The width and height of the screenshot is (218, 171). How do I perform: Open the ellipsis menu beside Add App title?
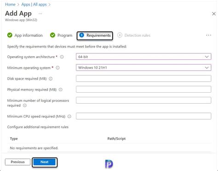40,14
